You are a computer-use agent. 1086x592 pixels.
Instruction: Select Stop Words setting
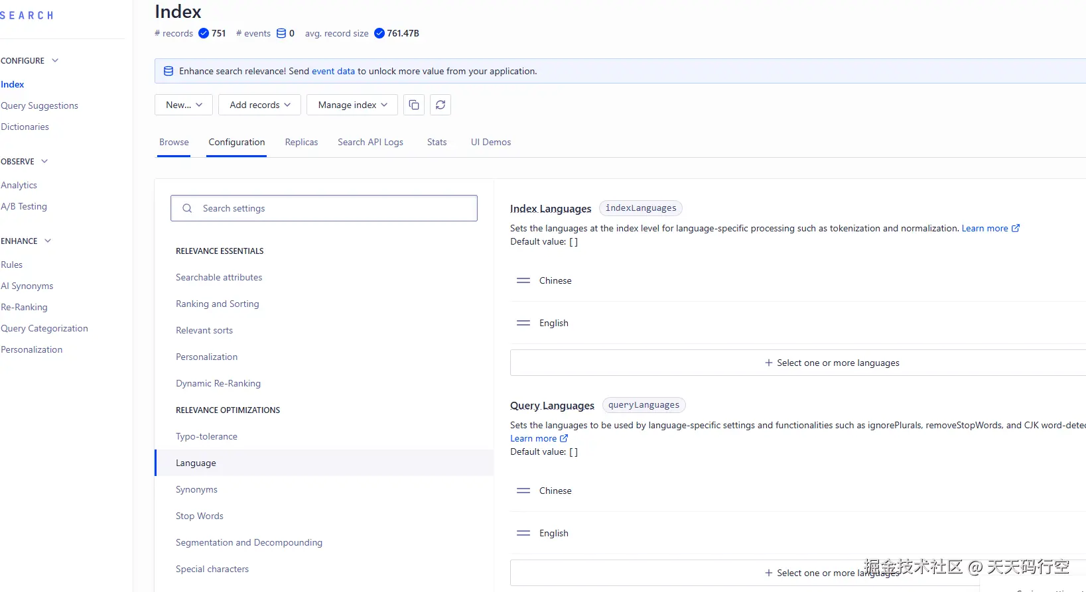[x=200, y=516]
